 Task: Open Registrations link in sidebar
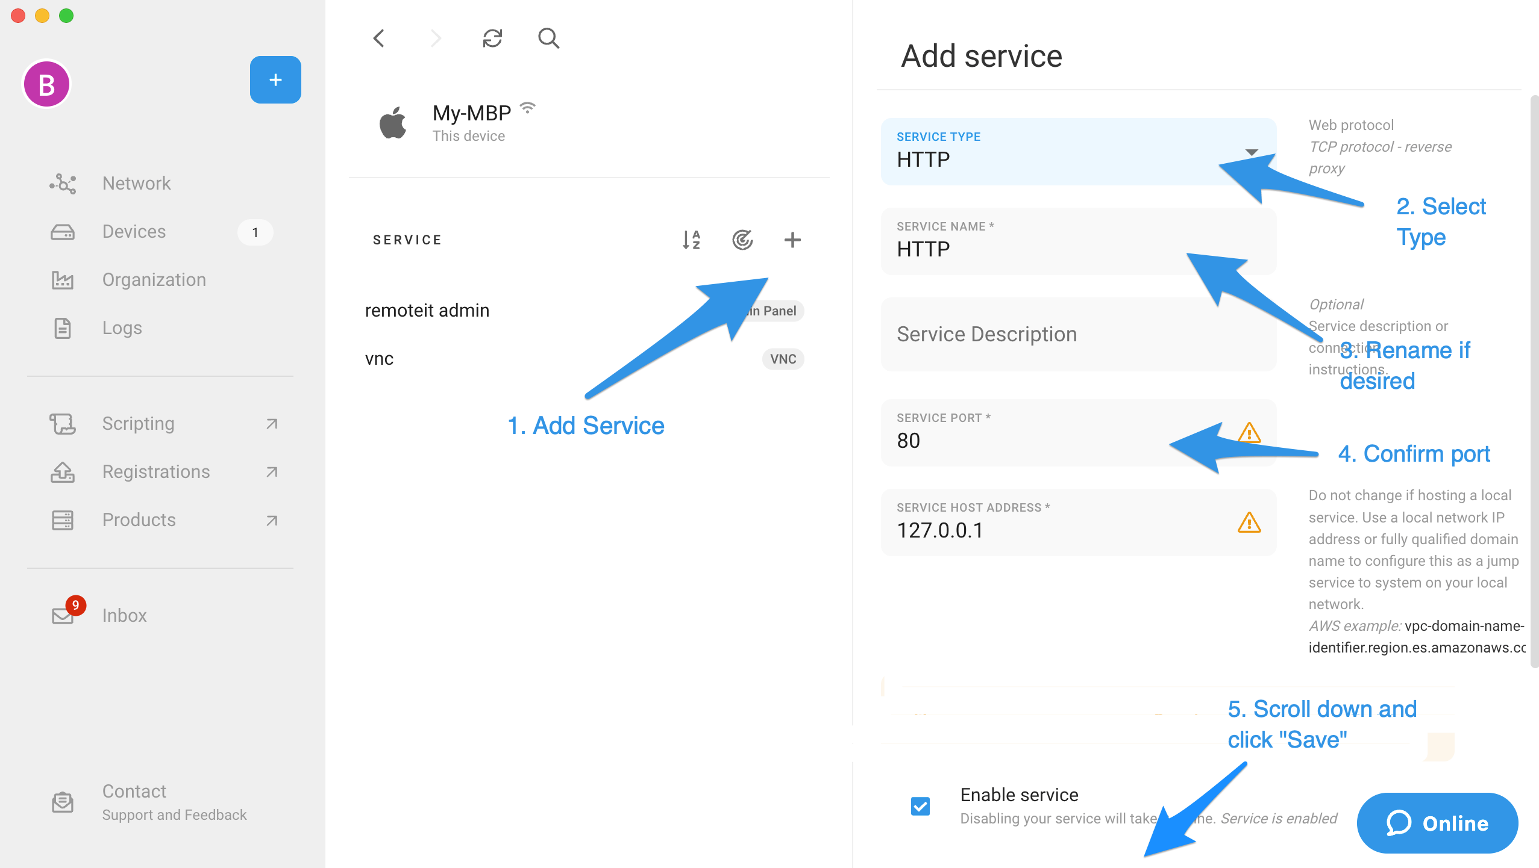coord(156,472)
